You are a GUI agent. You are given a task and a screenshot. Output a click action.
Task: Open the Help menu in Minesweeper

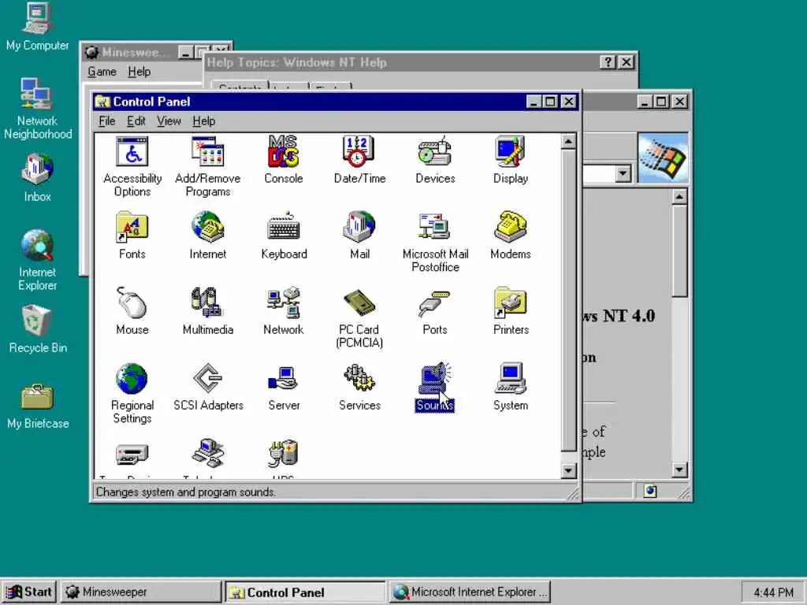(x=139, y=72)
